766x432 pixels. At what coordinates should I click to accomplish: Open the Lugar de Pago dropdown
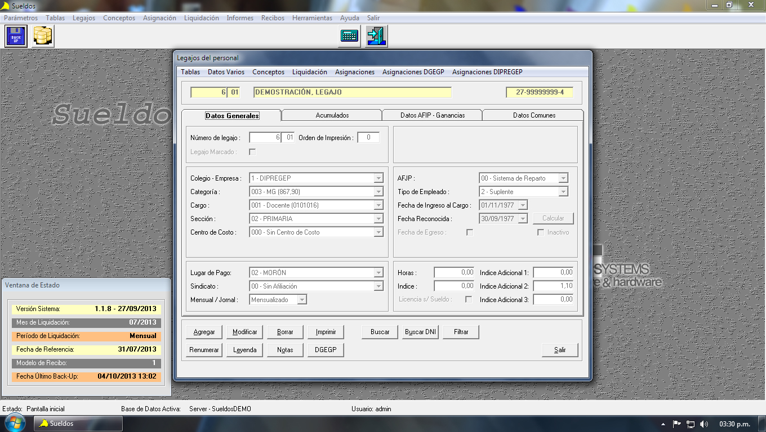378,273
